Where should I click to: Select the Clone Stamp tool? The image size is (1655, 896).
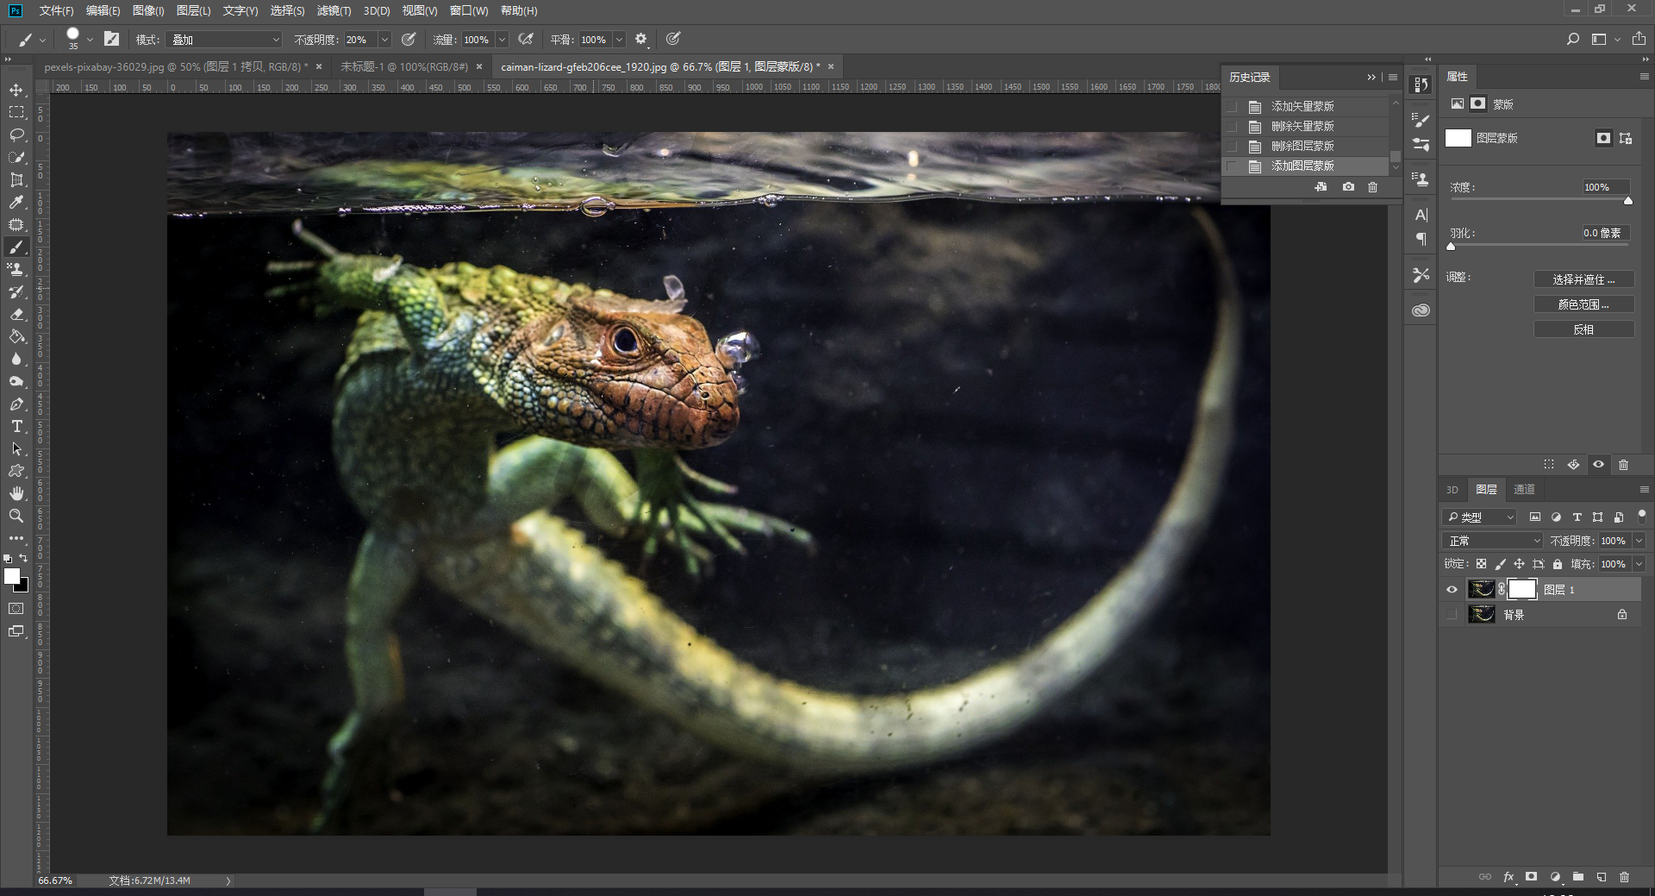click(16, 270)
